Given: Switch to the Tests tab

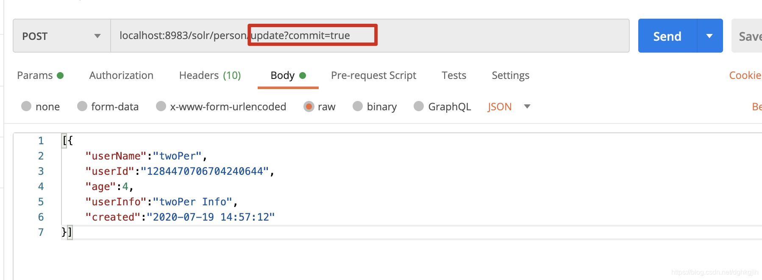Looking at the screenshot, I should [x=454, y=76].
